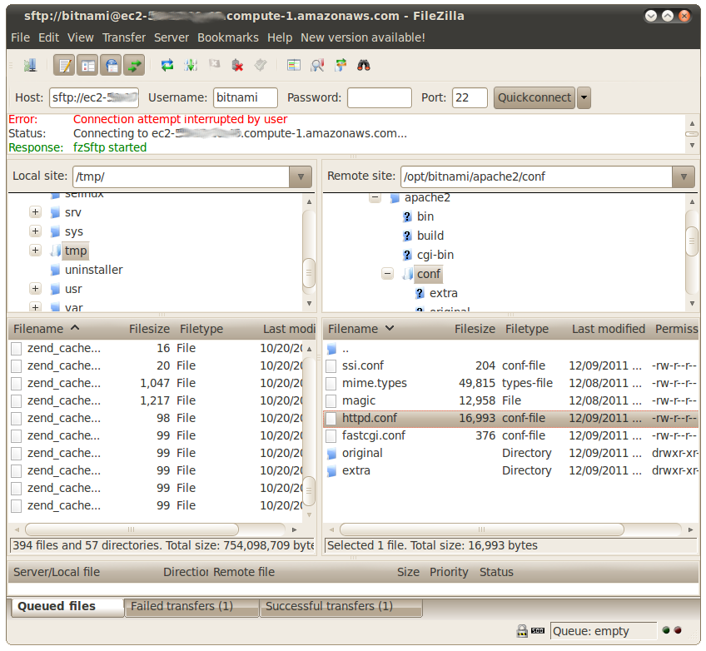Open the Site Manager icon

(x=30, y=66)
